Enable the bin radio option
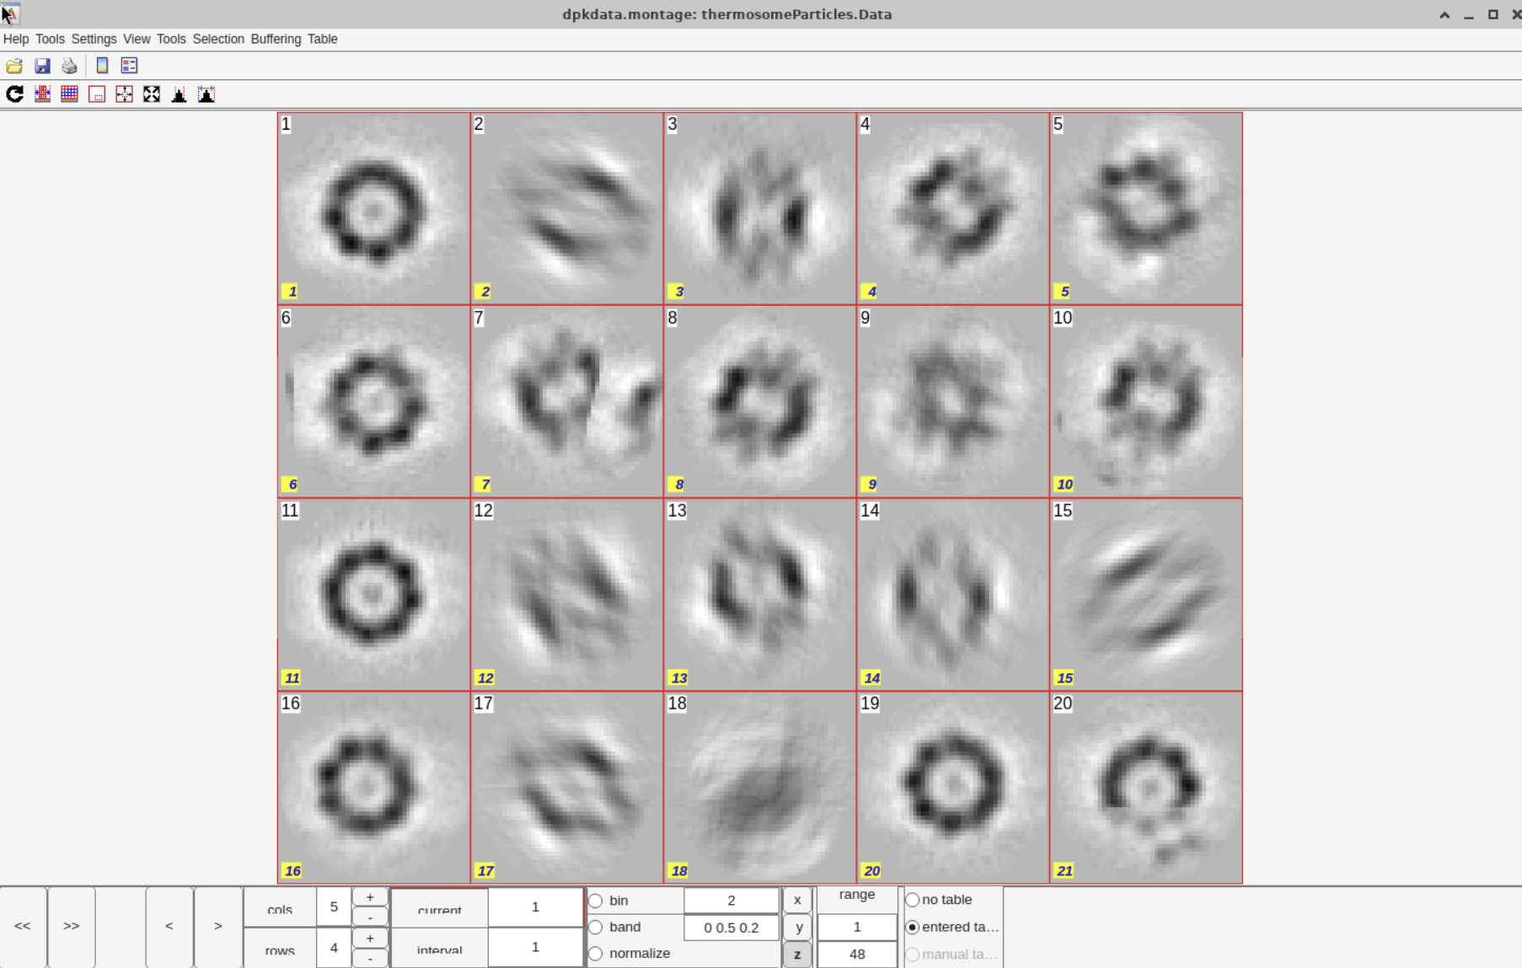This screenshot has height=968, width=1522. [596, 901]
